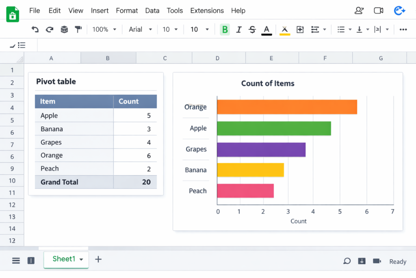Click the undo arrow icon

pos(35,29)
